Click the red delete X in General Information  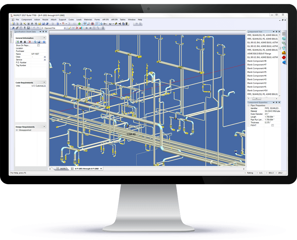coord(30,42)
